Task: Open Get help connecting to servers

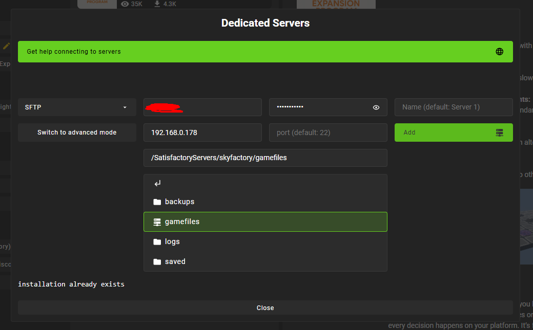Action: coord(265,51)
